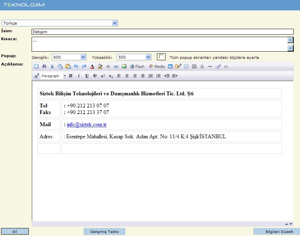Edit table properties with table-pencil icon

(178, 66)
